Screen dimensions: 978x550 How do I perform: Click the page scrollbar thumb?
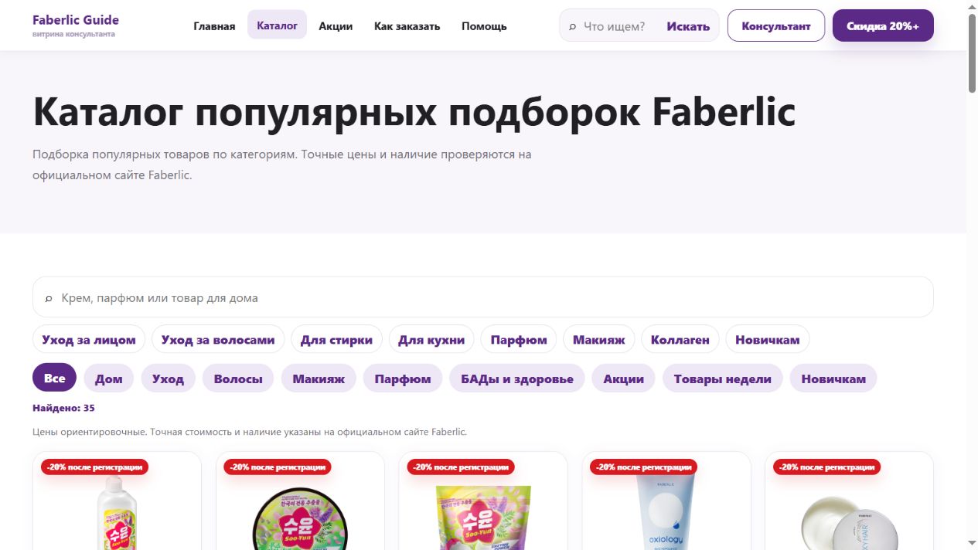click(972, 53)
